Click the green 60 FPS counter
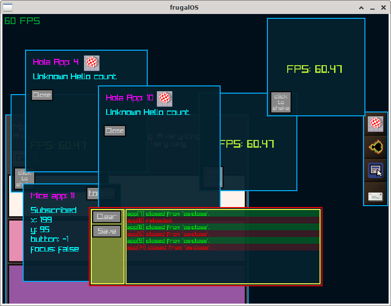The height and width of the screenshot is (306, 391). [22, 21]
